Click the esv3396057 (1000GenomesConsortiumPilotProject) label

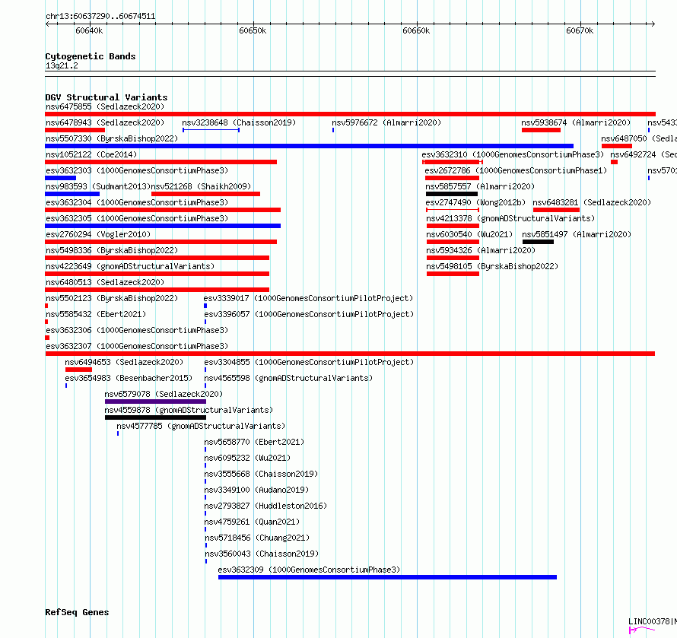pos(309,314)
